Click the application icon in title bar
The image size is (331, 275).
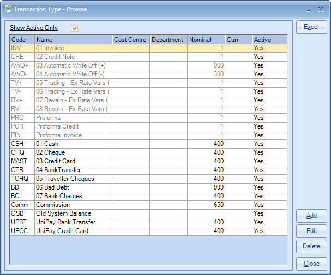8,9
